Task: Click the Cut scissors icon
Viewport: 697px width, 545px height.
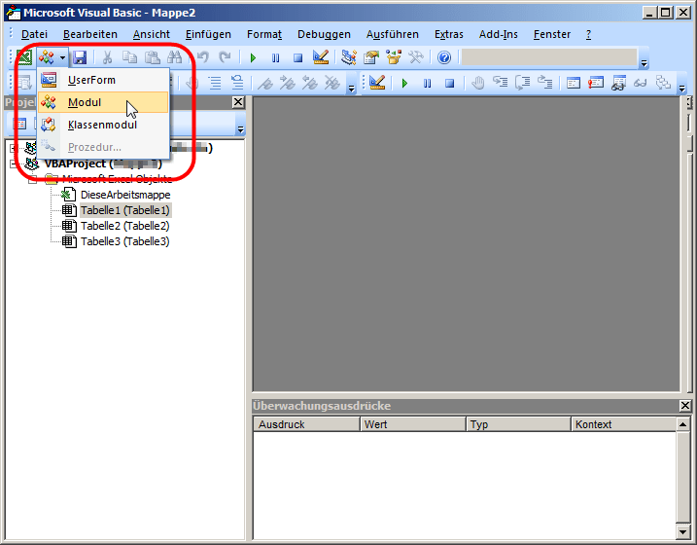Action: click(x=107, y=57)
